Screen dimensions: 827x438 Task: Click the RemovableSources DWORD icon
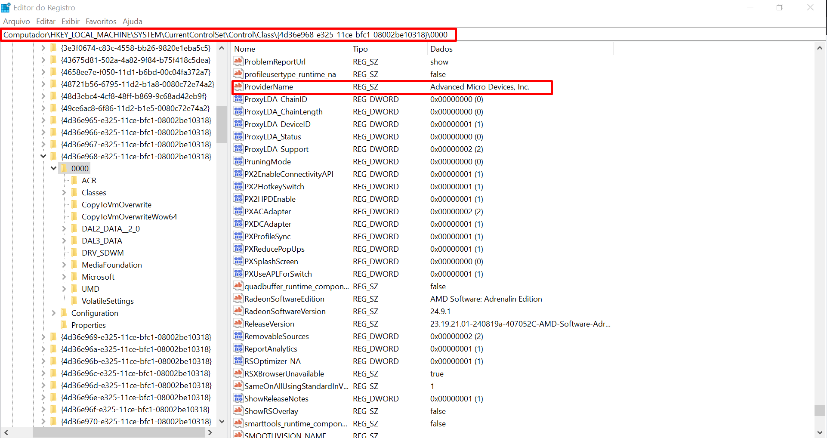pos(238,336)
